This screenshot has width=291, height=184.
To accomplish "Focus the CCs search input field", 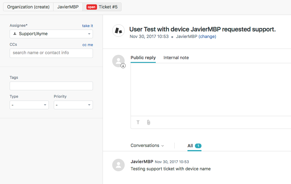I will 51,53.
